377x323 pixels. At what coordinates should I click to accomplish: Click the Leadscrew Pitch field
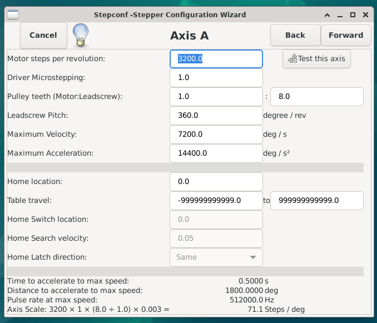pyautogui.click(x=216, y=116)
